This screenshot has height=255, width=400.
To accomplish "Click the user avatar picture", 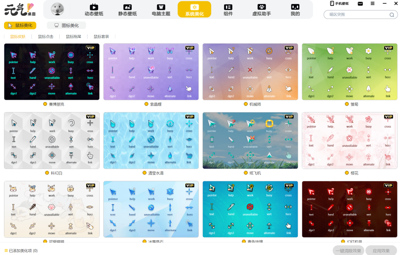I will (x=57, y=9).
